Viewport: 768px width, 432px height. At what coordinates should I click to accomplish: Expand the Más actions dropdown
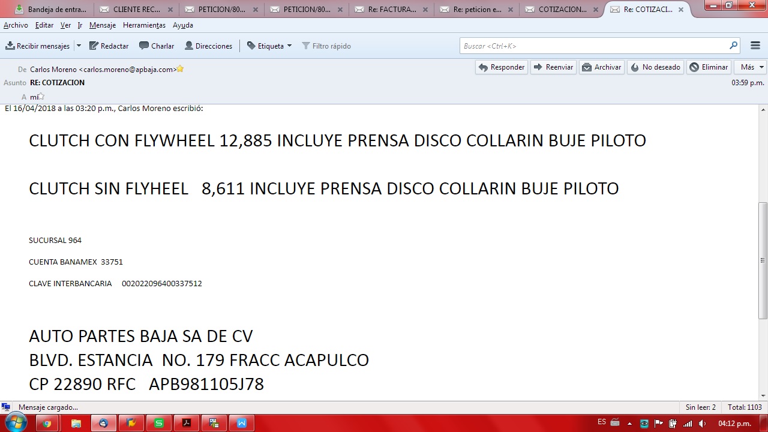tap(752, 67)
